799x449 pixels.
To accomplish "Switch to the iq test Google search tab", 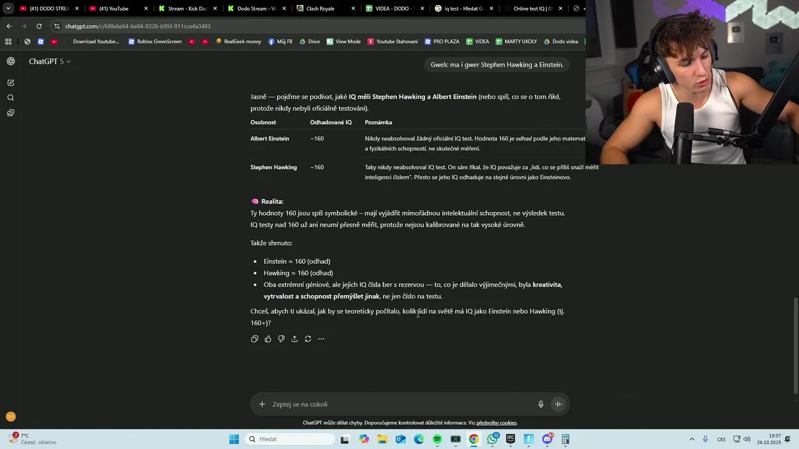I will click(464, 9).
